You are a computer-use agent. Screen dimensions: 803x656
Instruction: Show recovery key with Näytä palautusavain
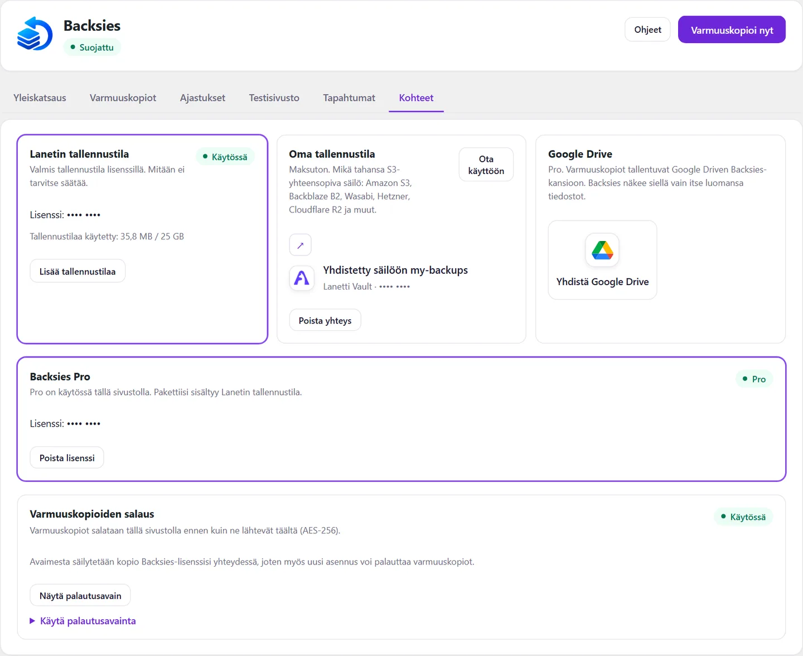pos(80,595)
